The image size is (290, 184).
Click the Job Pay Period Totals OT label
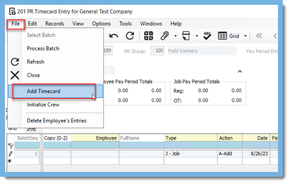tap(178, 101)
